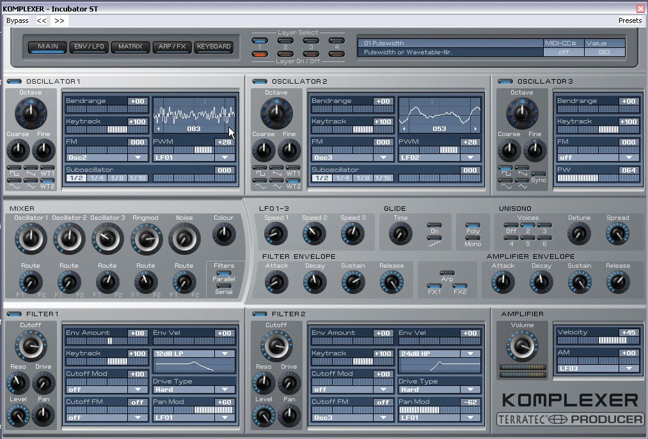Open Filter 2 Cutoff FM dropdown Osc3

(x=352, y=417)
